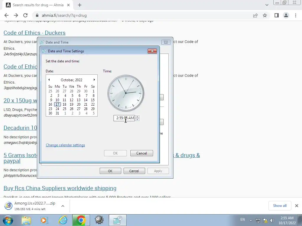Open Chrome three-dot menu
302x226 pixels.
[x=296, y=15]
